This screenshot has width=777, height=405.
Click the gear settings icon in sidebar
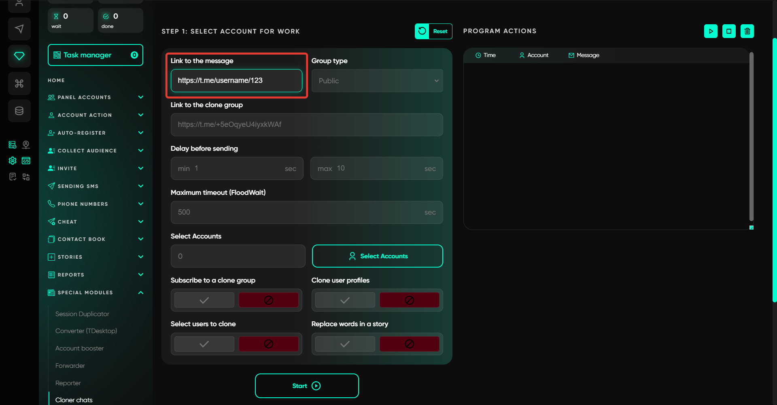tap(13, 160)
